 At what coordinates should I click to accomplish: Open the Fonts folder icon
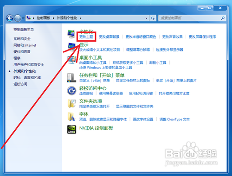tap(71, 117)
